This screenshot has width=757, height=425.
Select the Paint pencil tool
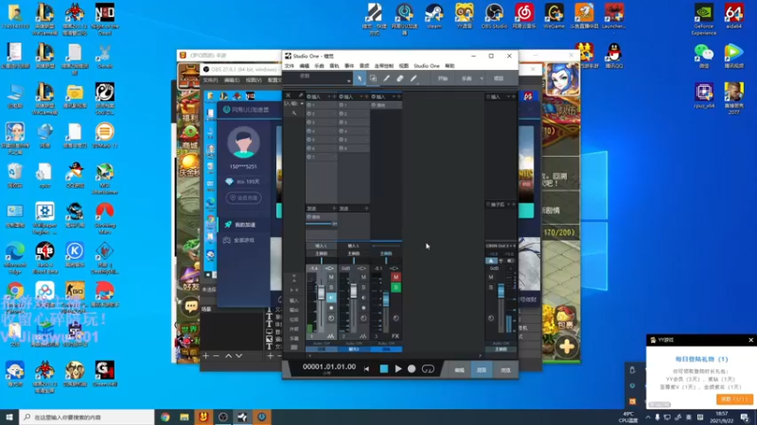[387, 78]
